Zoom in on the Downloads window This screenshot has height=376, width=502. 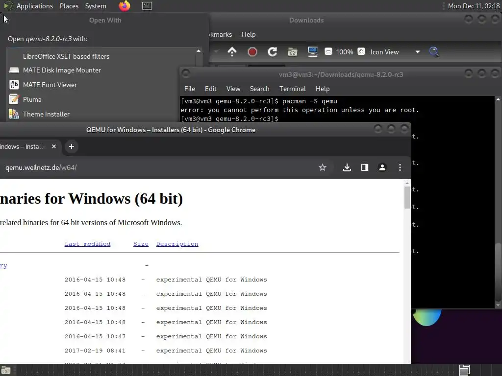tap(361, 51)
